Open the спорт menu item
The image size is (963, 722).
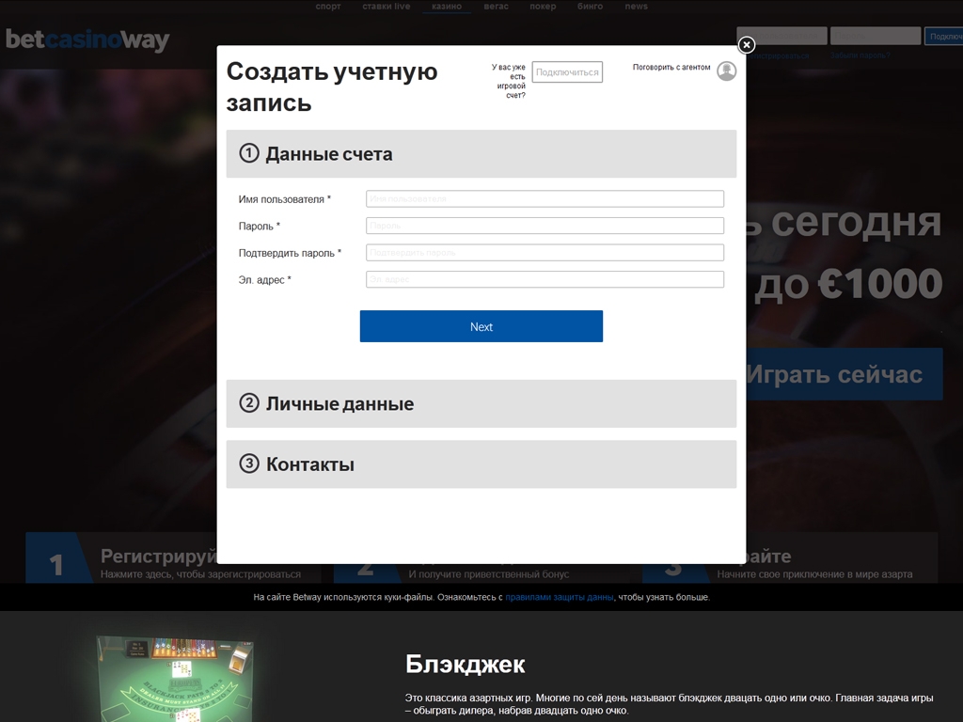pyautogui.click(x=328, y=7)
